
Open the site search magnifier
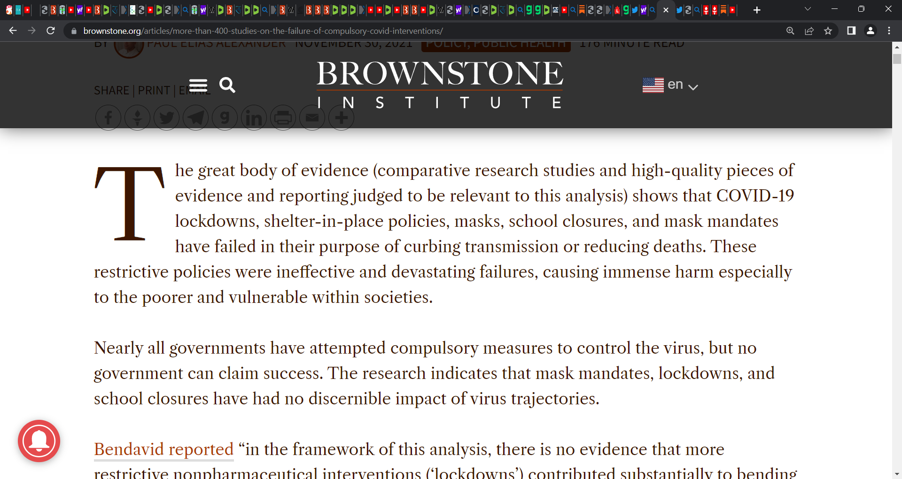[x=227, y=85]
